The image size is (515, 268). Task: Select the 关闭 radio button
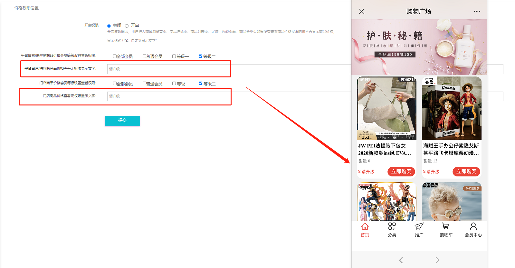coord(109,26)
